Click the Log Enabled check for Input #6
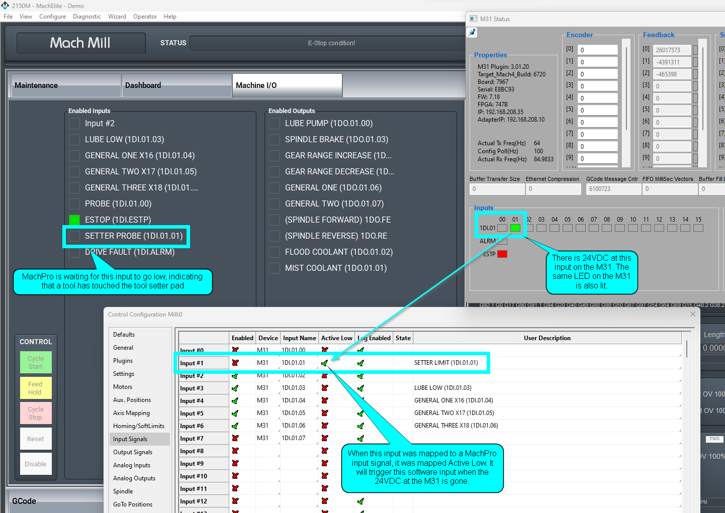725x513 pixels. tap(360, 426)
